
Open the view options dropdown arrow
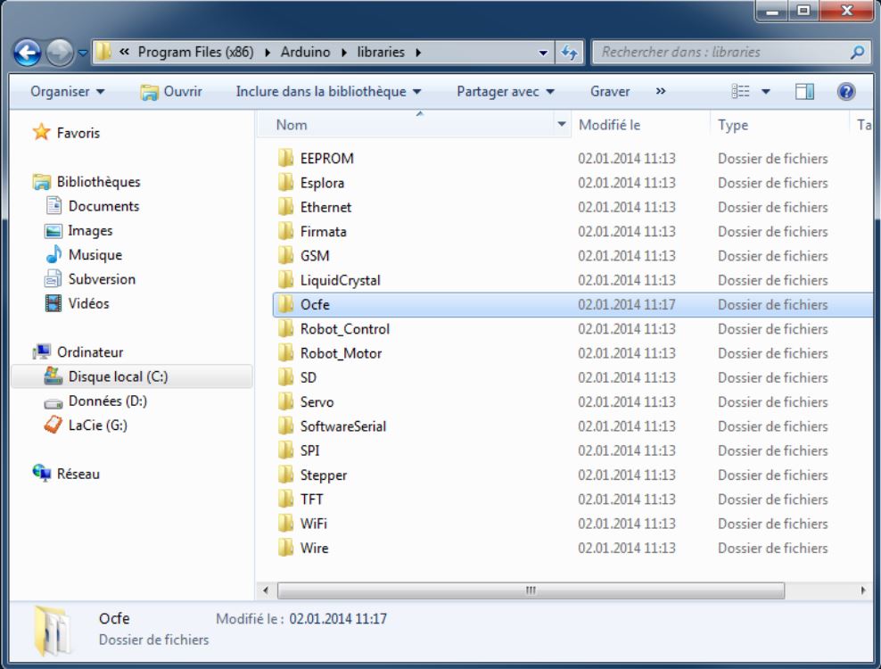[765, 92]
